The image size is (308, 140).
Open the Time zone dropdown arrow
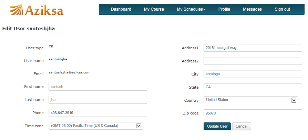click(139, 126)
